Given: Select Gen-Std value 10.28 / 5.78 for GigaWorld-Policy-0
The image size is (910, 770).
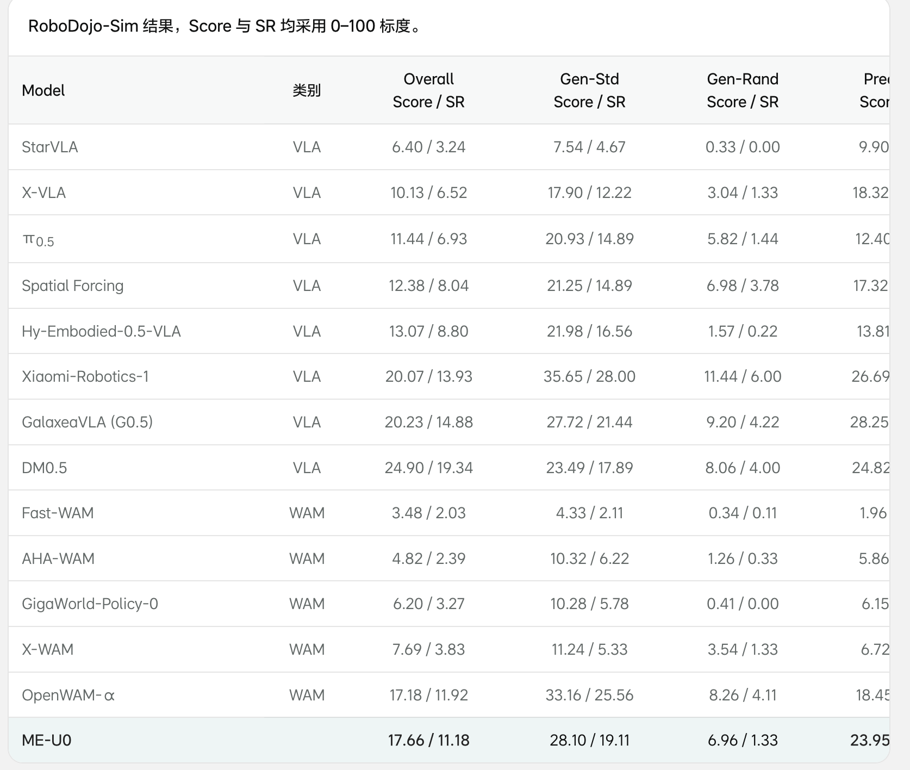Looking at the screenshot, I should [589, 604].
